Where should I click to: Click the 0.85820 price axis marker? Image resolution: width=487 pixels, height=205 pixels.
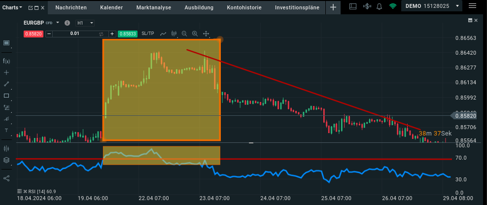[465, 116]
